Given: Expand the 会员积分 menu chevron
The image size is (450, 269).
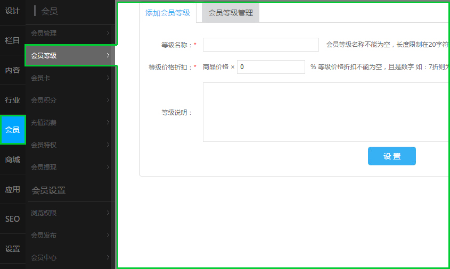Looking at the screenshot, I should (x=108, y=100).
